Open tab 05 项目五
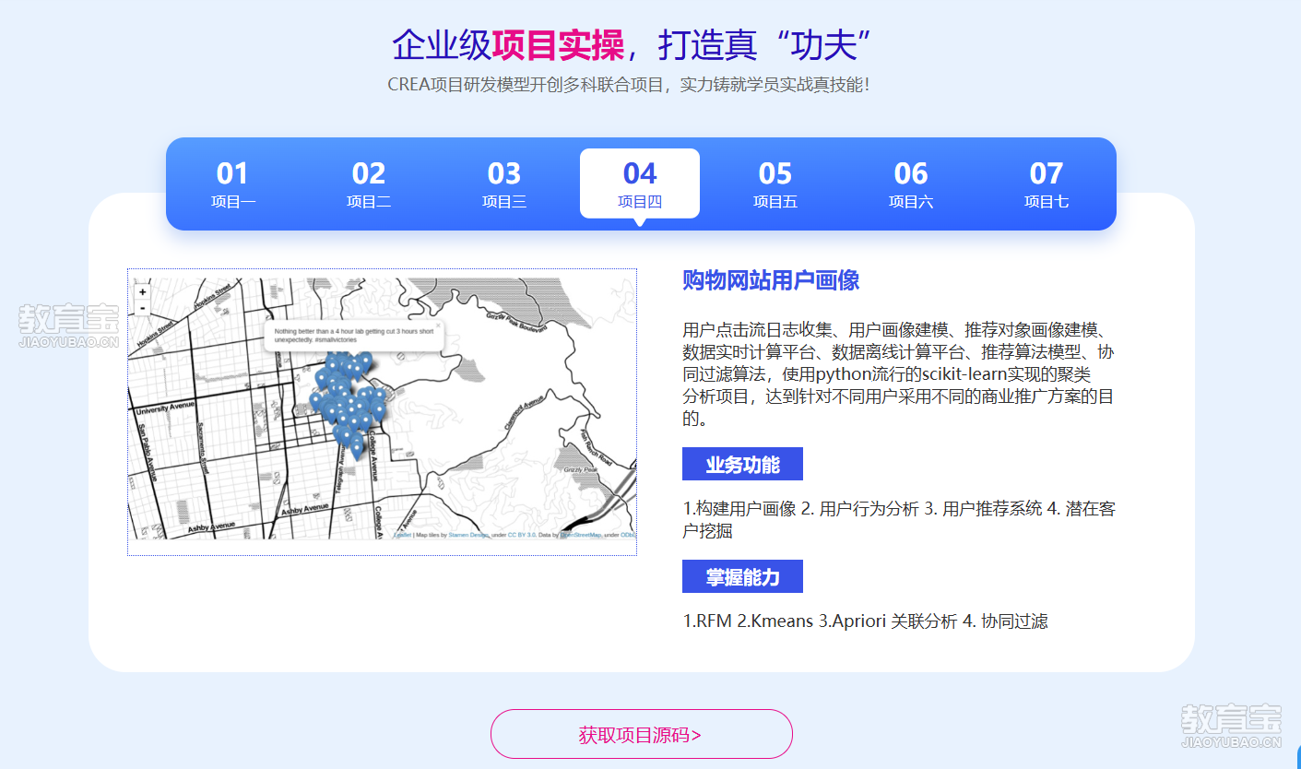Image resolution: width=1301 pixels, height=769 pixels. (x=775, y=184)
